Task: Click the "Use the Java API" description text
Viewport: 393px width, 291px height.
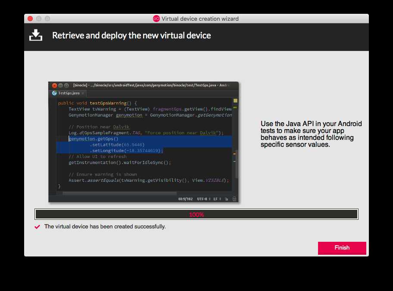Action: tap(311, 134)
